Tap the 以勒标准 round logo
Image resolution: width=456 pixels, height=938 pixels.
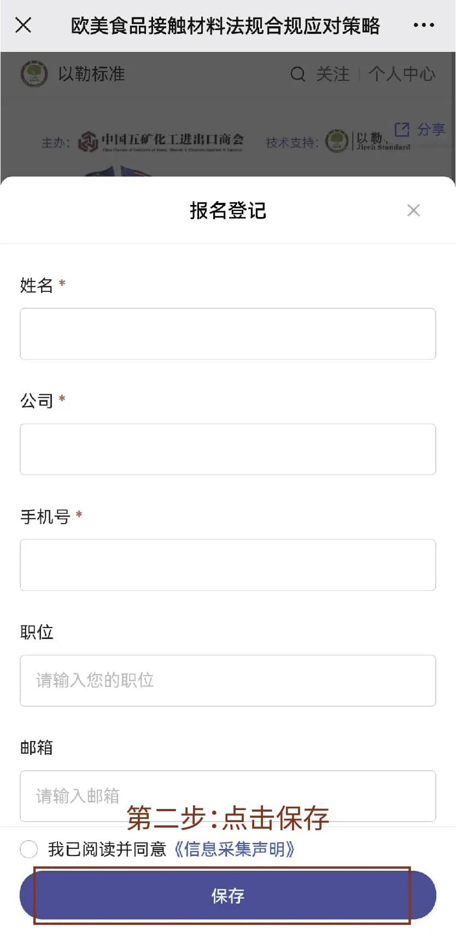click(x=34, y=74)
